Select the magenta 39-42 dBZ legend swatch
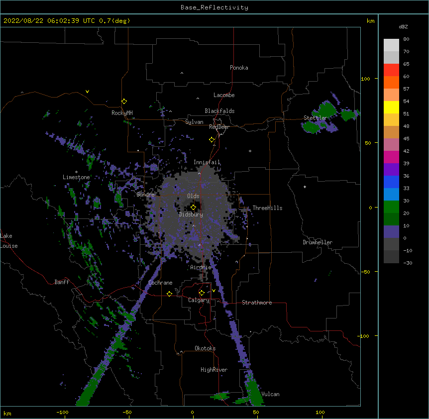 pos(391,157)
